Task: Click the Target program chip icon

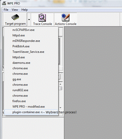Action: pyautogui.click(x=15, y=17)
